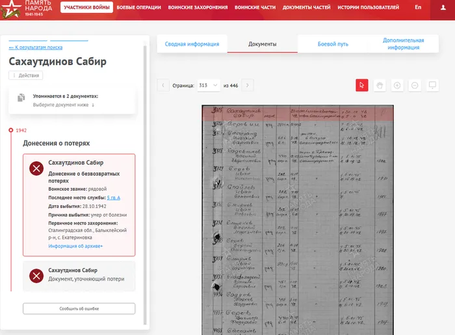
Task: Click the Память Народа star logo
Action: click(10, 8)
